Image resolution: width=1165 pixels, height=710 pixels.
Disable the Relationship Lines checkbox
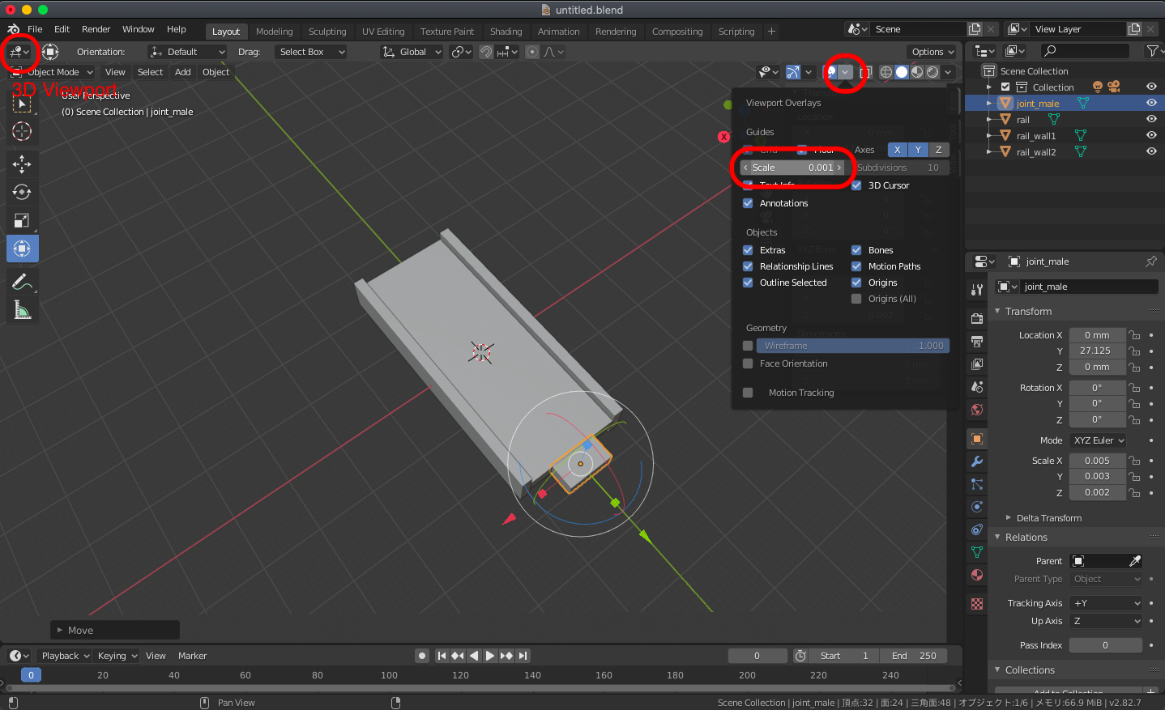tap(748, 266)
